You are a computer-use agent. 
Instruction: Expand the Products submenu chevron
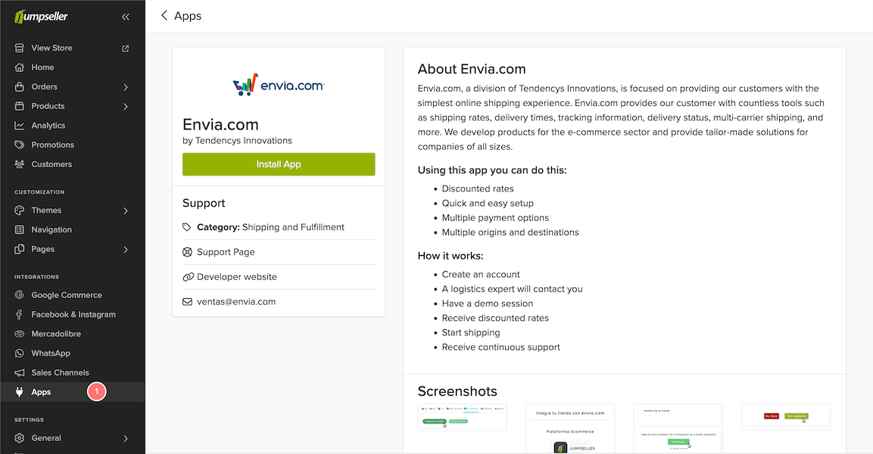click(x=126, y=107)
